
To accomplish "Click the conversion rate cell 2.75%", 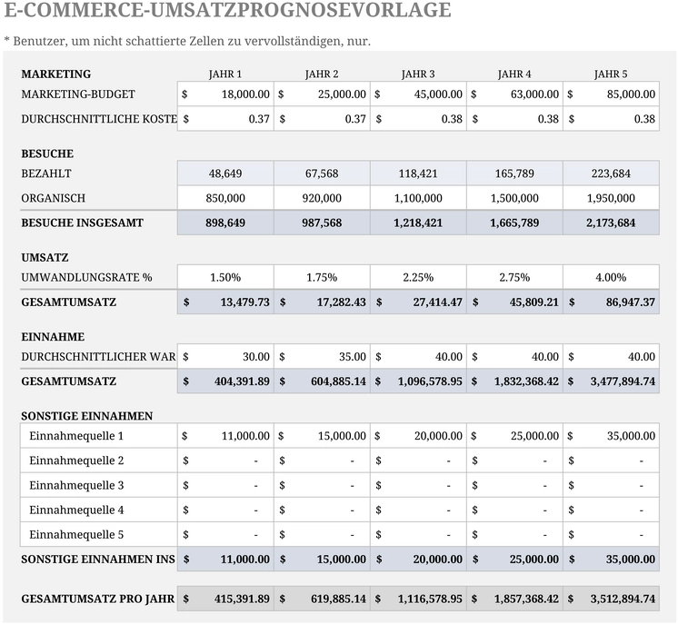I will point(514,277).
